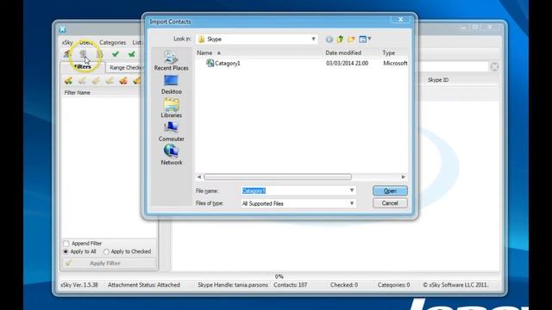Viewport: 552px width, 310px height.
Task: Click the right scroll arrow in file list
Action: tap(403, 177)
